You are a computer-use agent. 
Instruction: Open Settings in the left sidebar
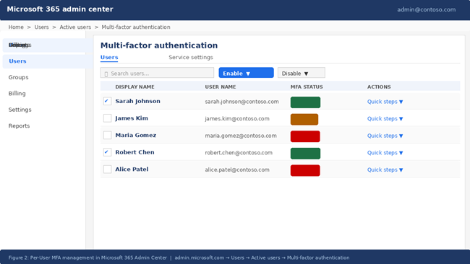tap(20, 110)
